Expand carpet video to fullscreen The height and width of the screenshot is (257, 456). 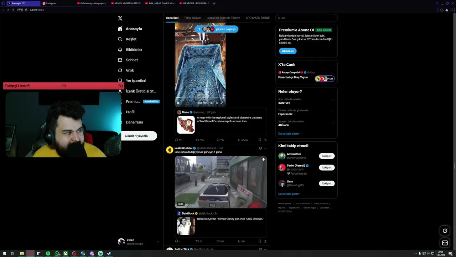pos(222,103)
